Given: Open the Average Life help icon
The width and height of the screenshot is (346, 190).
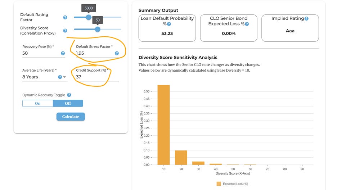Looking at the screenshot, I should [x=60, y=77].
